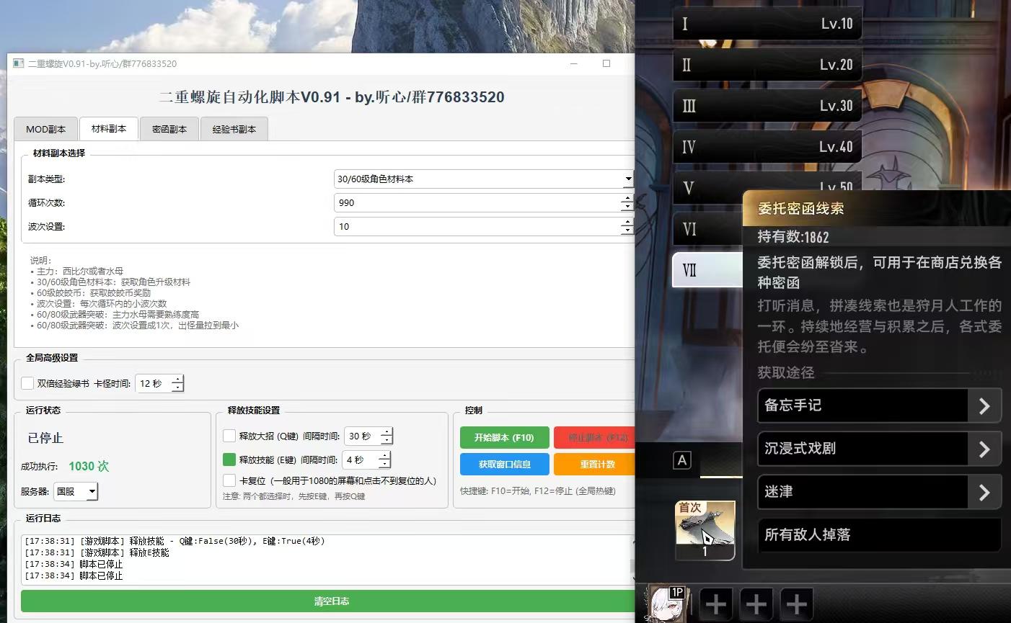
Task: Increase the 循环次数 spinner value
Action: point(627,198)
